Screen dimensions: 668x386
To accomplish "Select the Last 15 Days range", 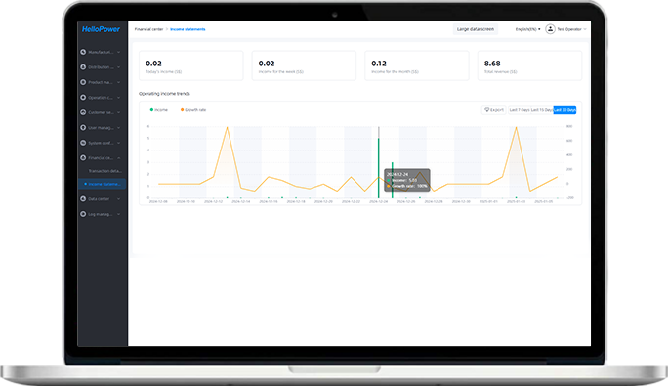I will click(541, 110).
